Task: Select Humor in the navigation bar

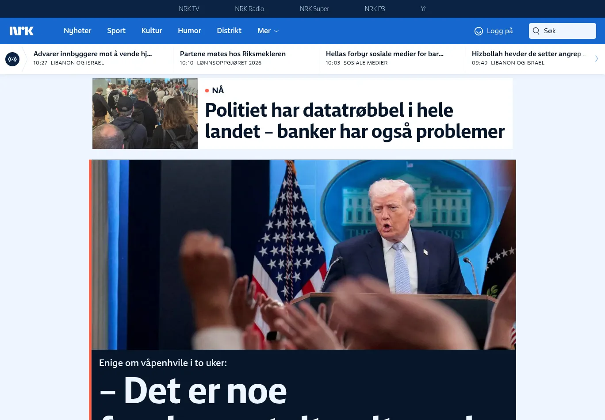Action: 189,31
